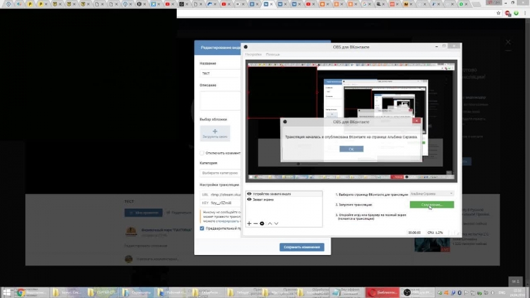Click the Название field containing тест
The width and height of the screenshot is (530, 298).
coord(220,74)
